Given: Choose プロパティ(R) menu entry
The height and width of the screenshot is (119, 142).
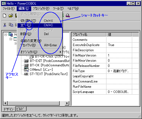Looking at the screenshot, I should (40, 45).
